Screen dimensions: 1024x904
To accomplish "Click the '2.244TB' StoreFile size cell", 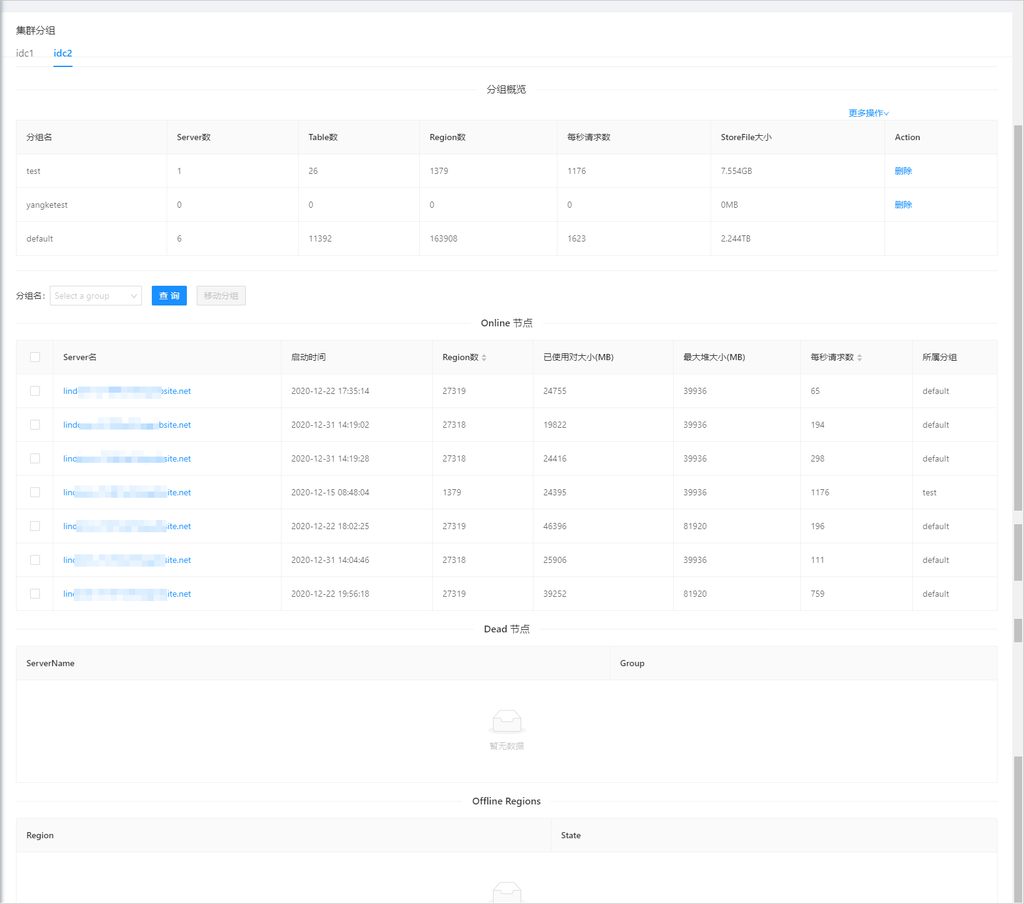I will pyautogui.click(x=736, y=238).
